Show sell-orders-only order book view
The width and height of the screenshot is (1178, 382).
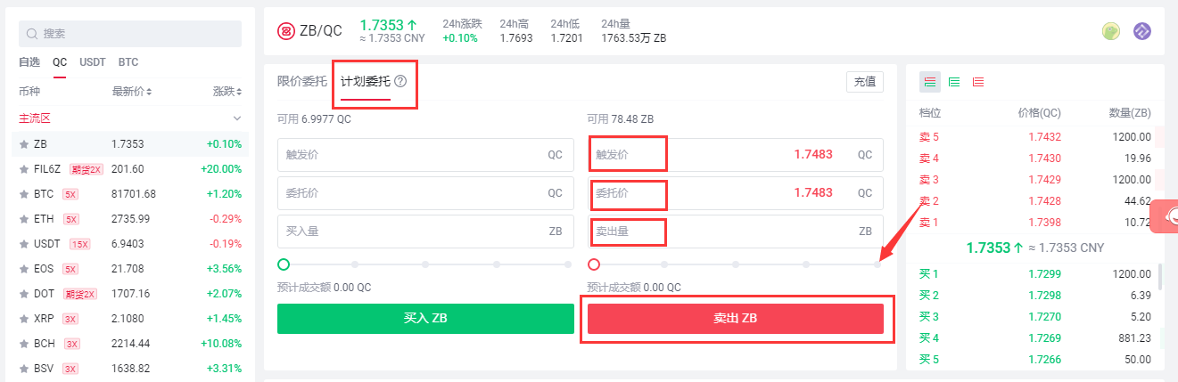point(978,82)
